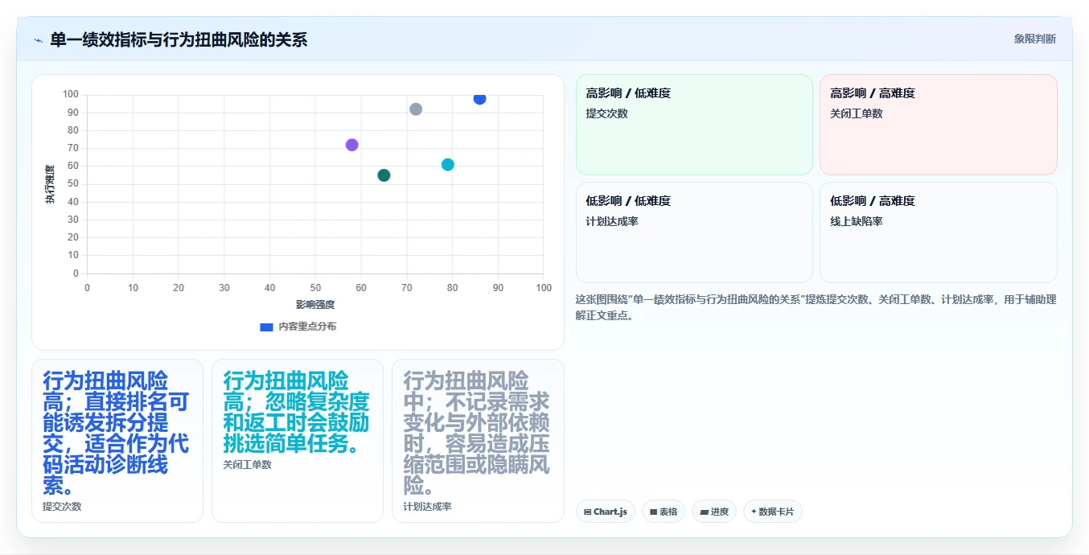Click the gray 行为扭曲风险中 headline text
The image size is (1089, 555).
(x=476, y=434)
